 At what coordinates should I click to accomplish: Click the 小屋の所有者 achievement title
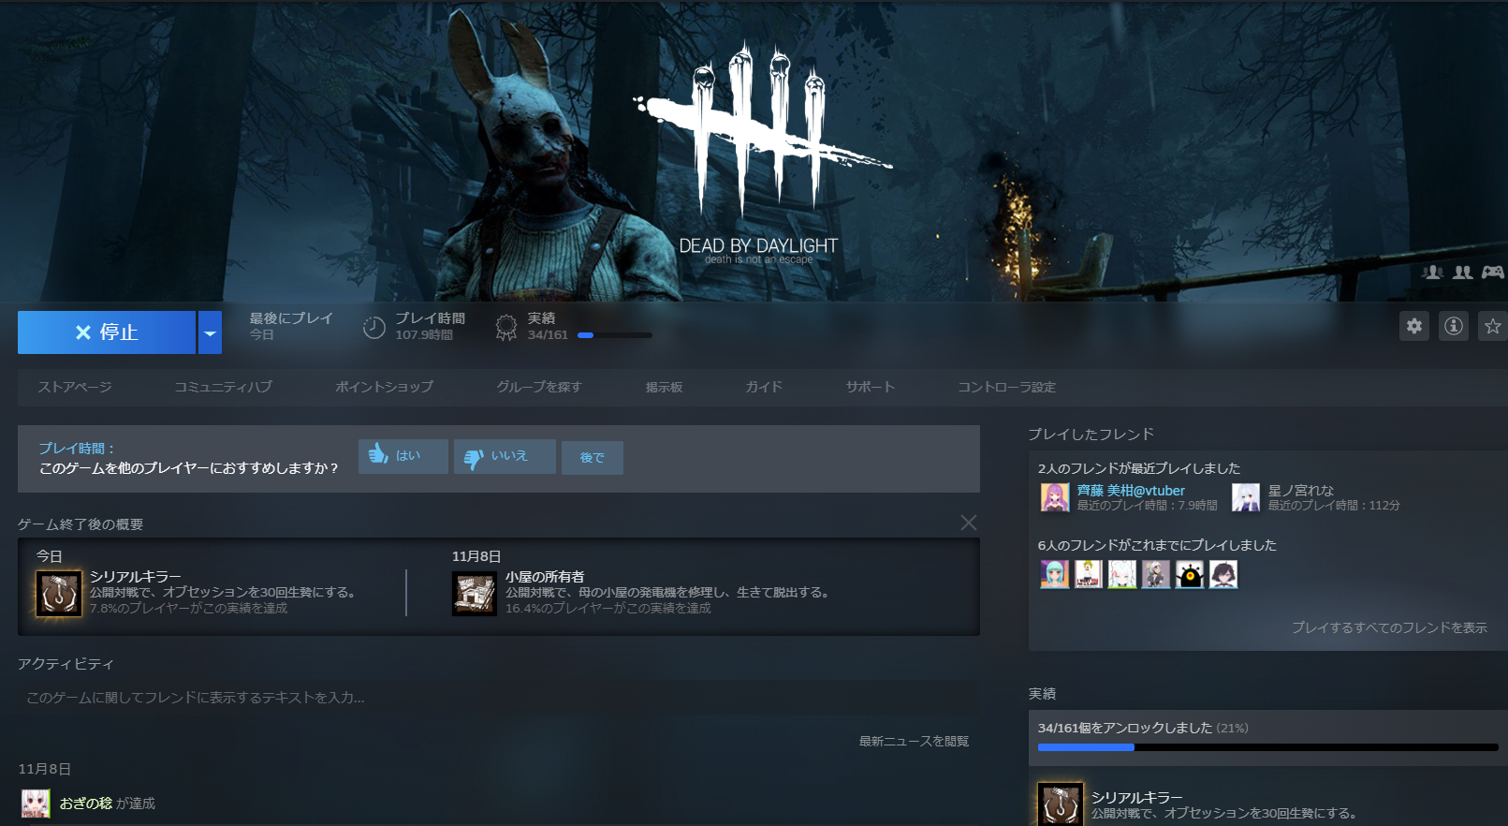tap(545, 577)
